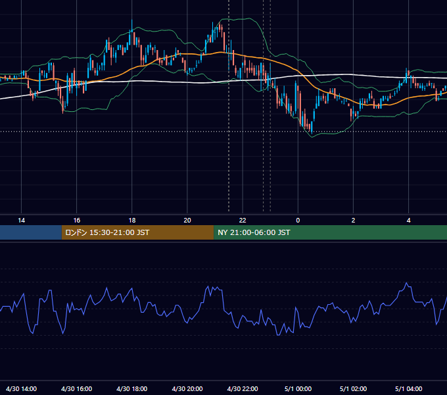Select the blue session bar before ロンドン
The image size is (447, 395).
coord(31,232)
